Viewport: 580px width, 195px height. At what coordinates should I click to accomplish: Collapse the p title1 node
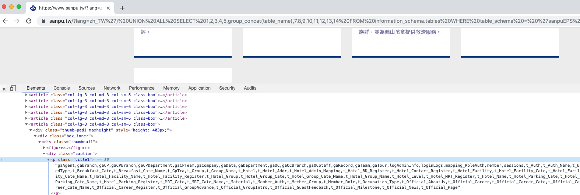[x=48, y=159]
